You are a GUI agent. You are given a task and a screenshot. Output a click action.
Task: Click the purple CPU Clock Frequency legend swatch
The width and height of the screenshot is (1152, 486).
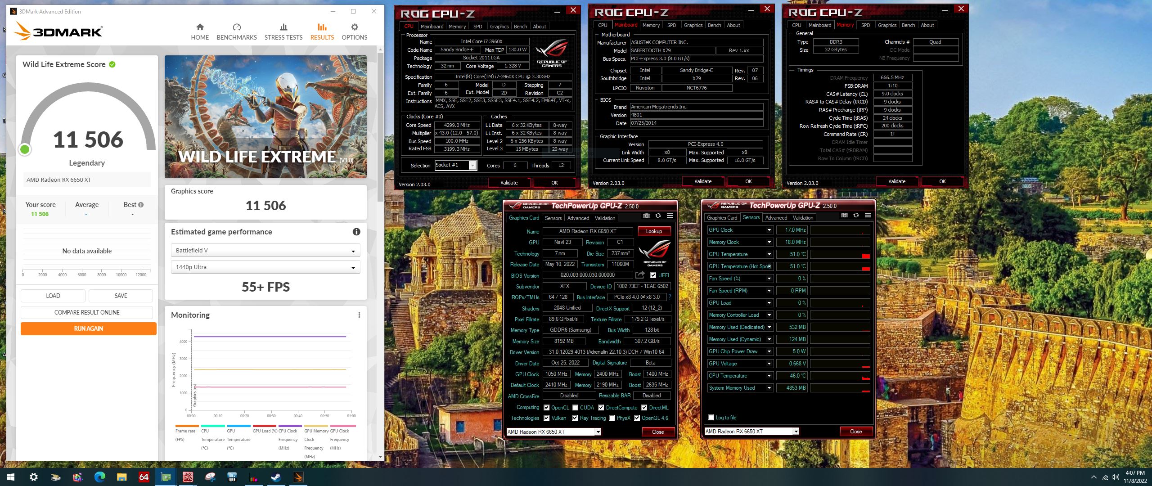click(x=290, y=426)
